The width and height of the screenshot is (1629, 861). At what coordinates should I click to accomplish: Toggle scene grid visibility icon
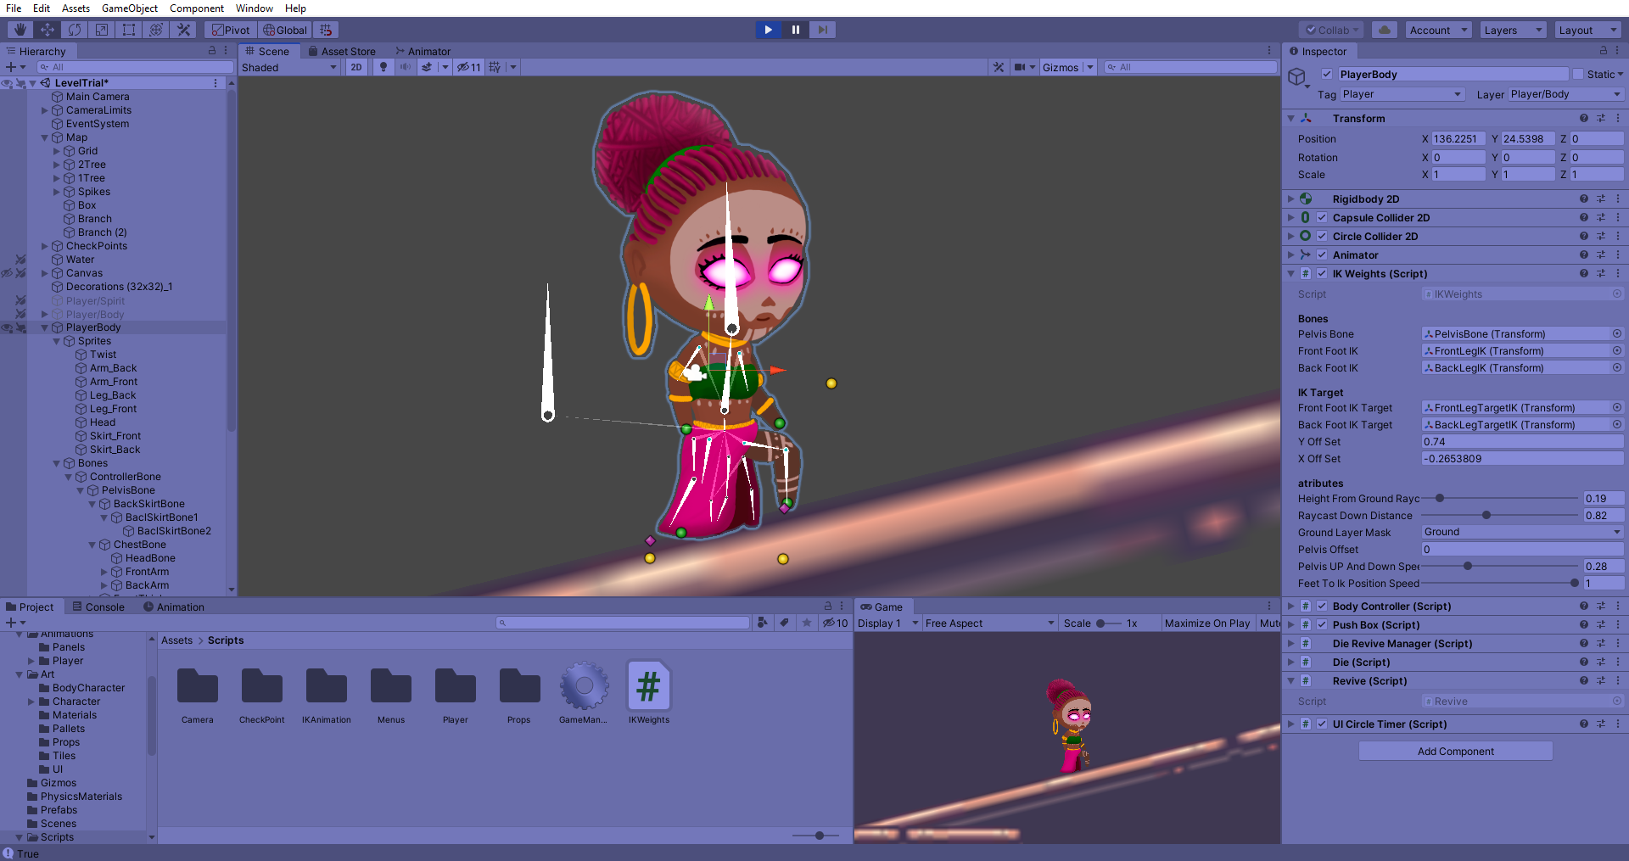(x=495, y=67)
